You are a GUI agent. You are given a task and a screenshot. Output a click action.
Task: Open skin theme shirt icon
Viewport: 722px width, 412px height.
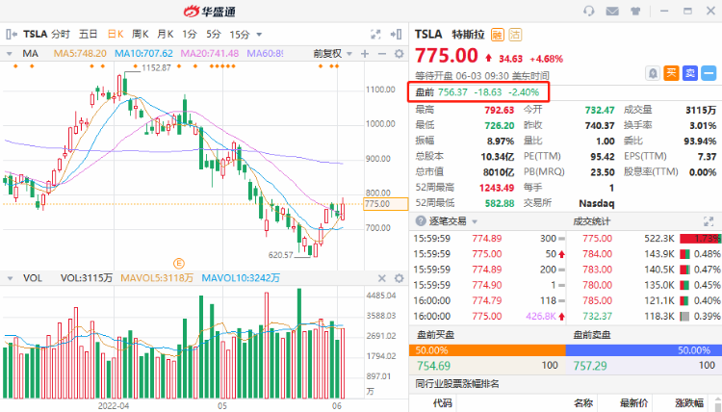[x=635, y=11]
